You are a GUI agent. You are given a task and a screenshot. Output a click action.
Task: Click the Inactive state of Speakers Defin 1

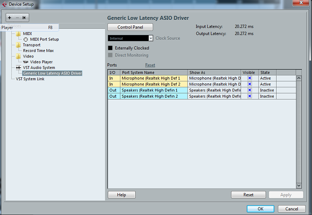(267, 90)
